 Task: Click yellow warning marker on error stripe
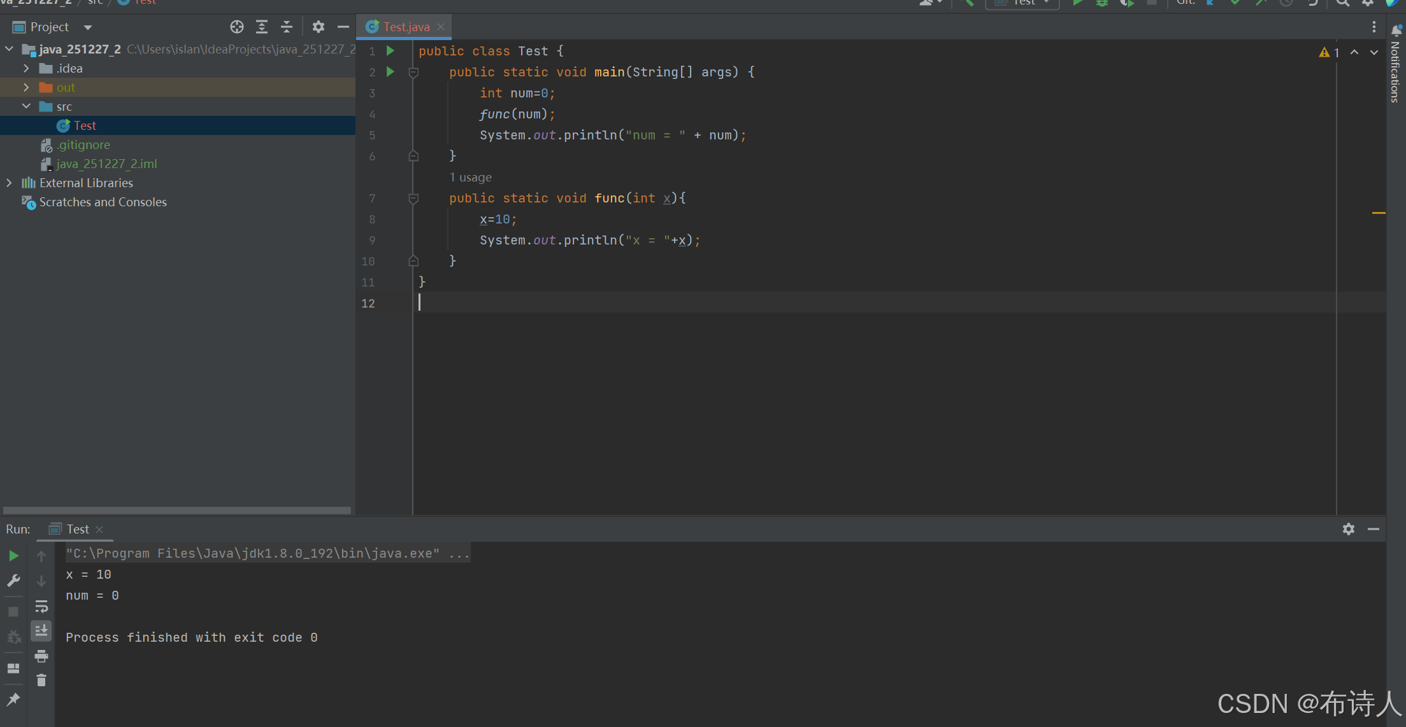(1378, 213)
